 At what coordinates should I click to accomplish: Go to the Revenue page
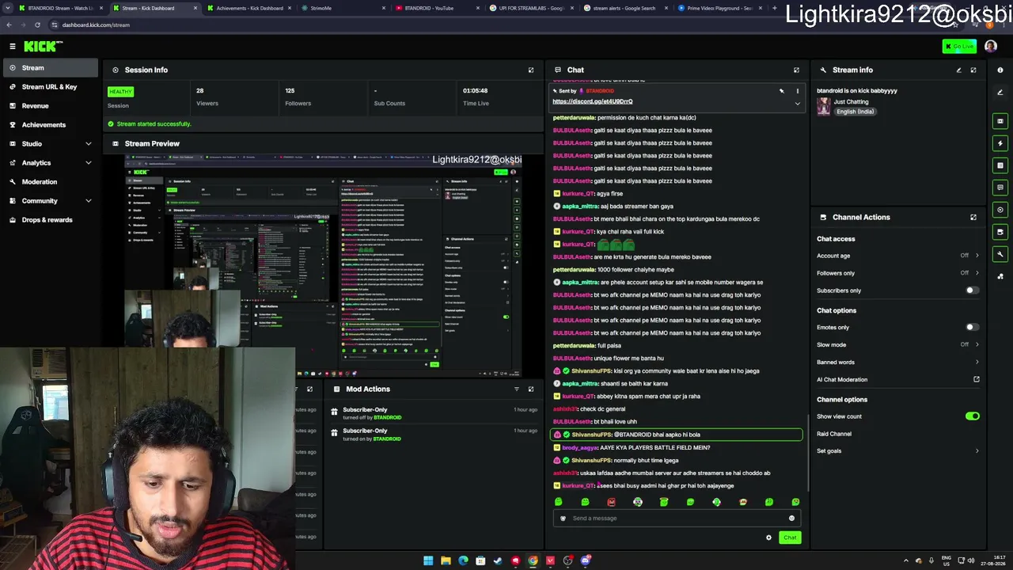[x=50, y=105]
